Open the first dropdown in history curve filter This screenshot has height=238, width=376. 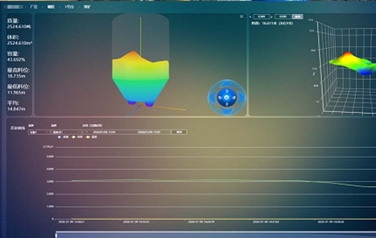pyautogui.click(x=39, y=132)
